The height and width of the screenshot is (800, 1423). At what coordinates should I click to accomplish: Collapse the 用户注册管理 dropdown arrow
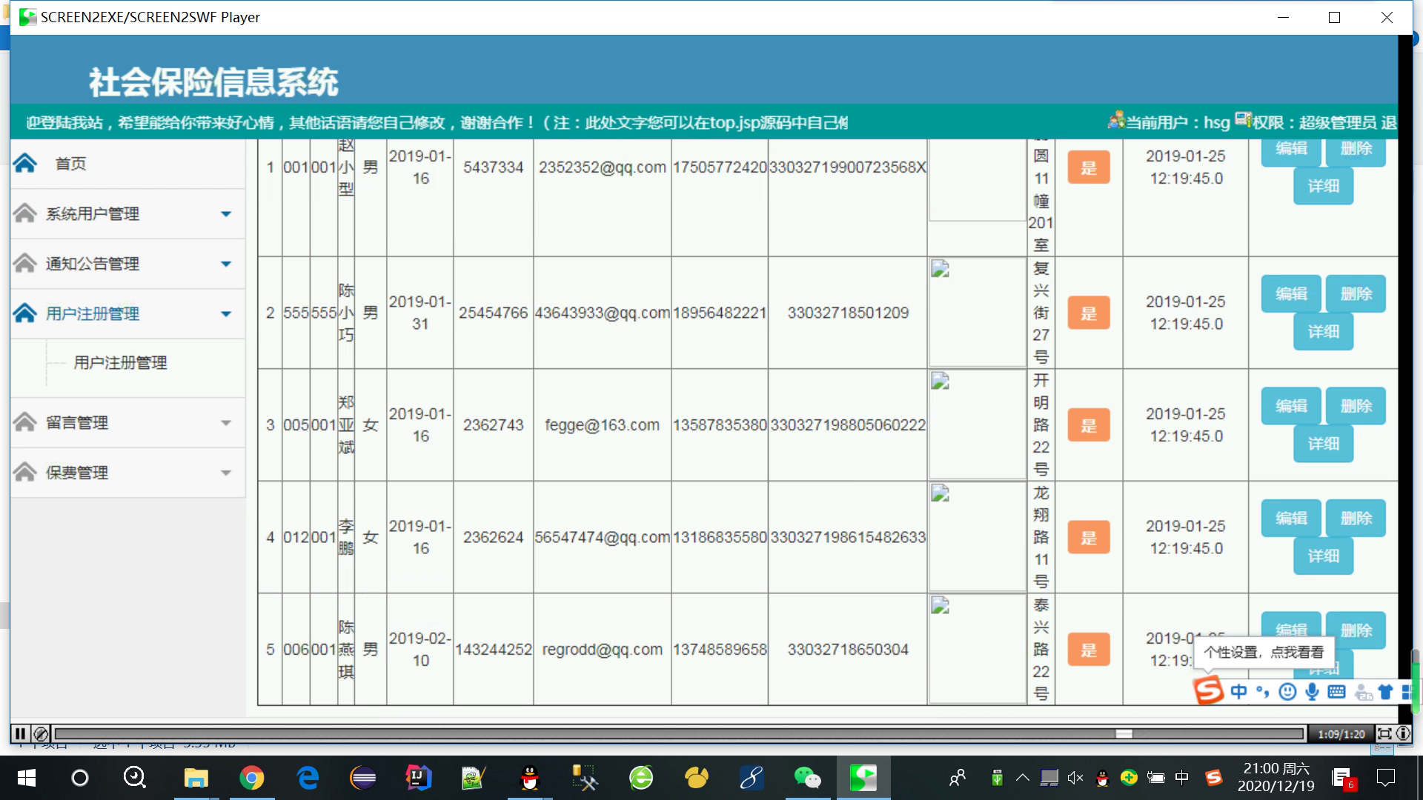(x=226, y=314)
